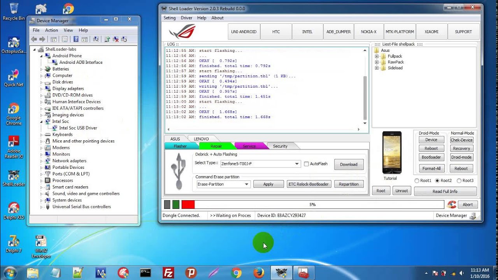Click the Zenfone phone Tutorial thumbnail
The width and height of the screenshot is (498, 280).
click(392, 152)
